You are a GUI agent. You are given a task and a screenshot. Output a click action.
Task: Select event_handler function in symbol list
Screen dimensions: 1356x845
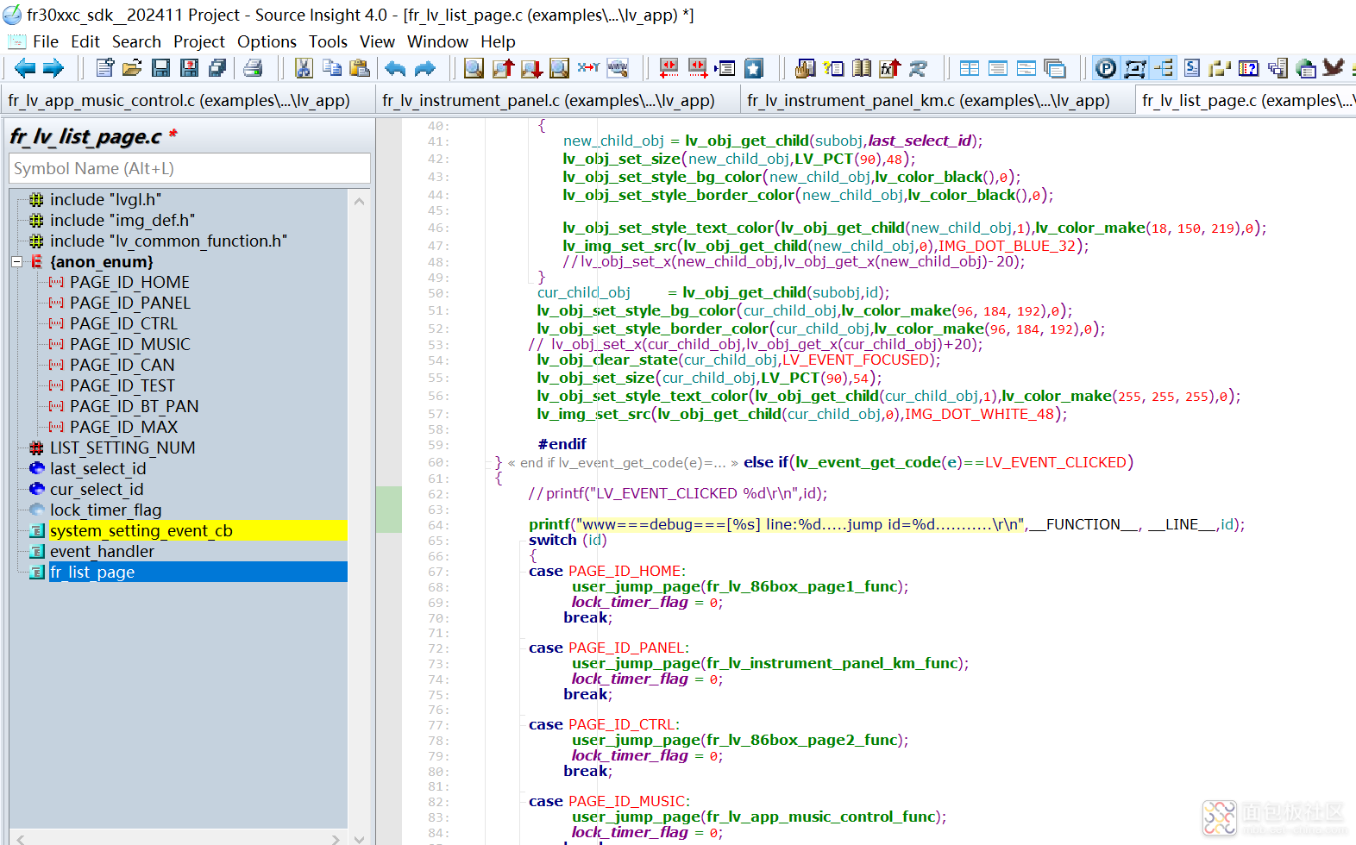(102, 552)
